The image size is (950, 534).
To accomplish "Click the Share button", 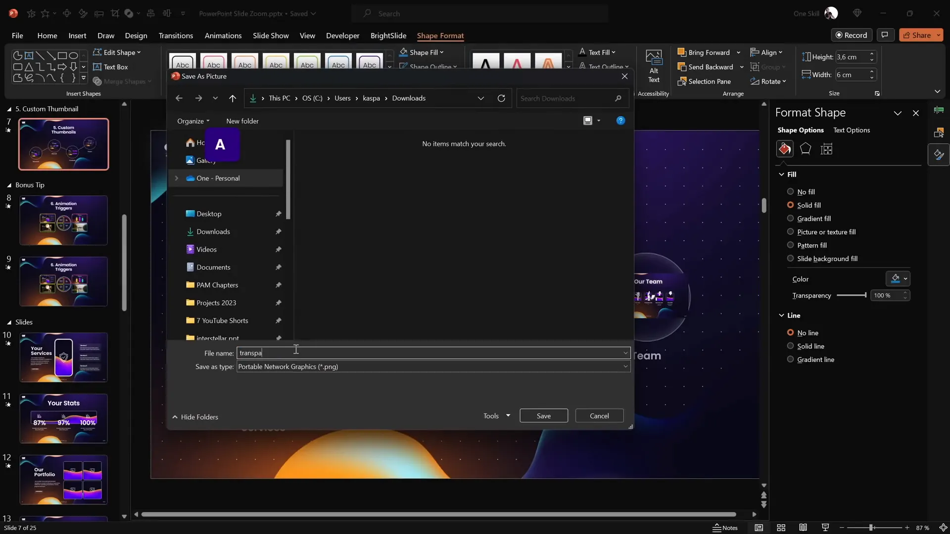I will point(920,35).
